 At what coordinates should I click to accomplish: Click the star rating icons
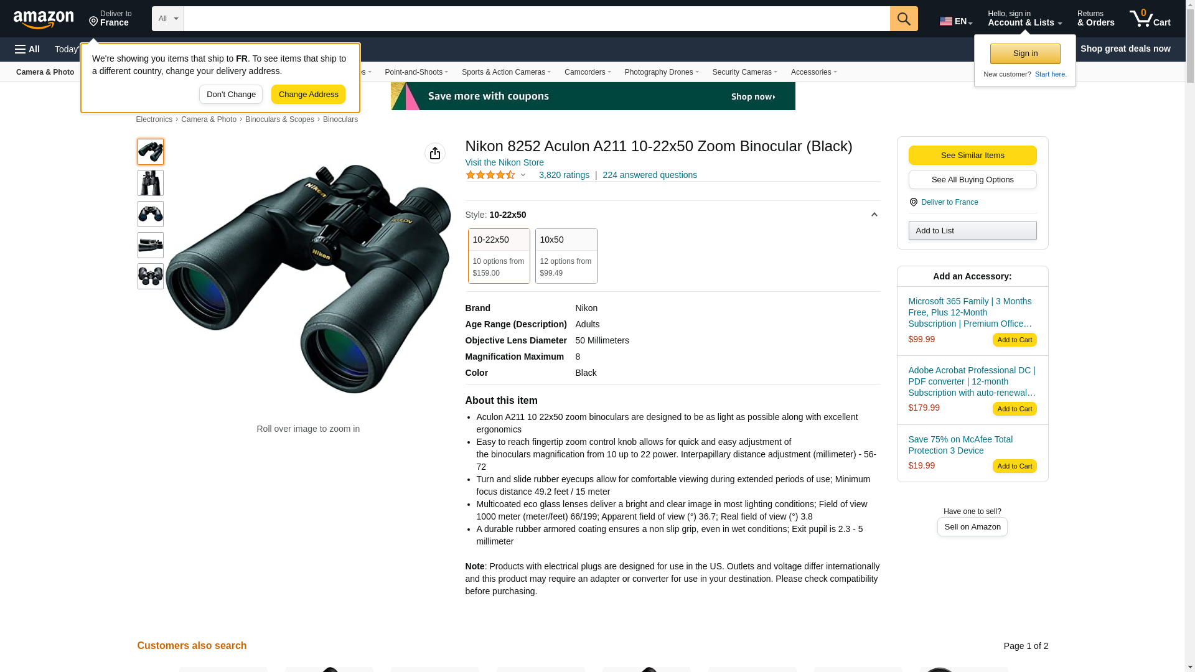[490, 175]
